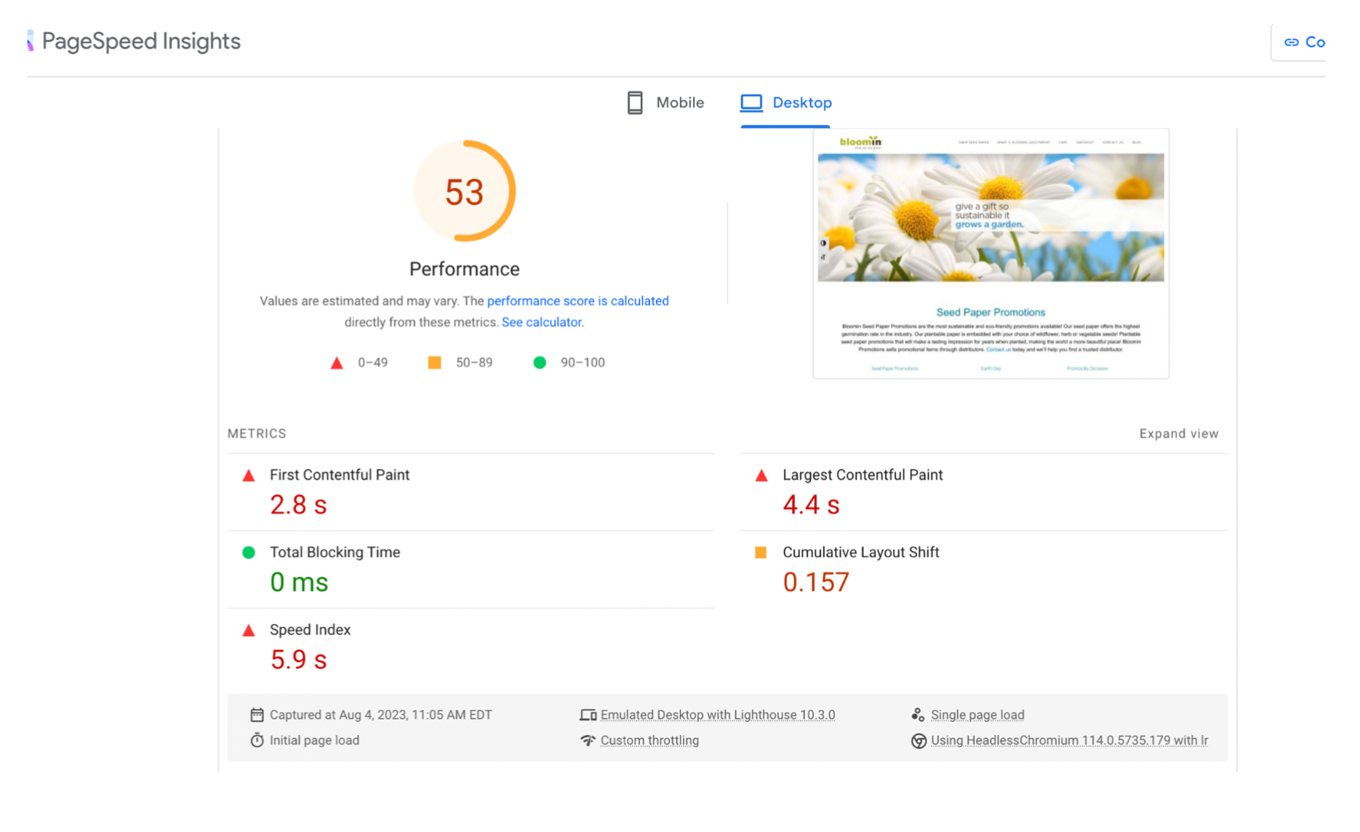Open the Custom throttling link
The height and width of the screenshot is (832, 1360).
tap(649, 741)
